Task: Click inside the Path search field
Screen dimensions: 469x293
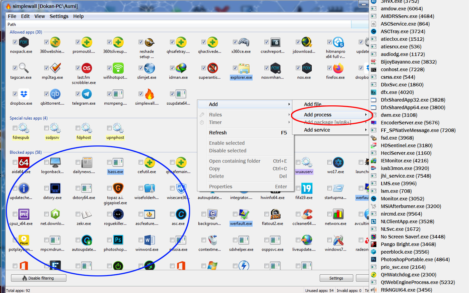Action: coord(173,24)
